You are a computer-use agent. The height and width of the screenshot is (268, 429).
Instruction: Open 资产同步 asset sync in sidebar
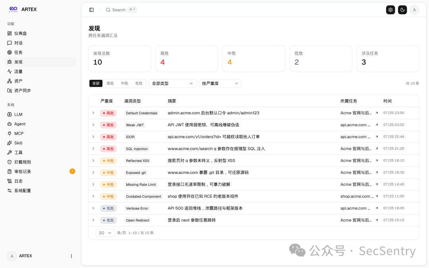coord(41,91)
